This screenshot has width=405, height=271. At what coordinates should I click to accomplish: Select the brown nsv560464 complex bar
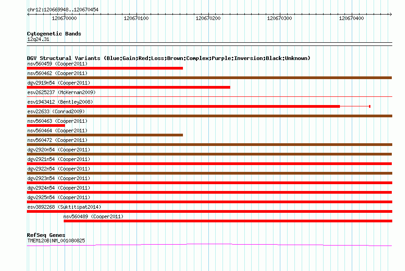click(x=105, y=135)
